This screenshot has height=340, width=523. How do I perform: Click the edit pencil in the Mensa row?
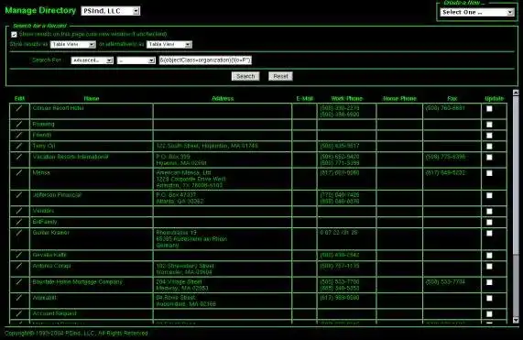(x=19, y=173)
